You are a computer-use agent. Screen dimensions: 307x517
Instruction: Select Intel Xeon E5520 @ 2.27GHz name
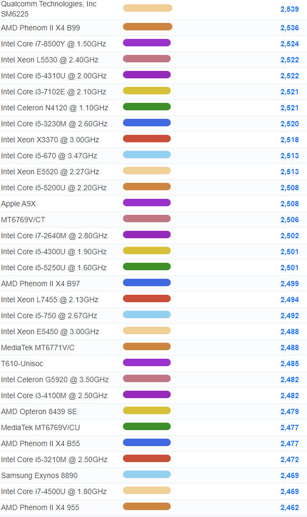click(x=50, y=172)
